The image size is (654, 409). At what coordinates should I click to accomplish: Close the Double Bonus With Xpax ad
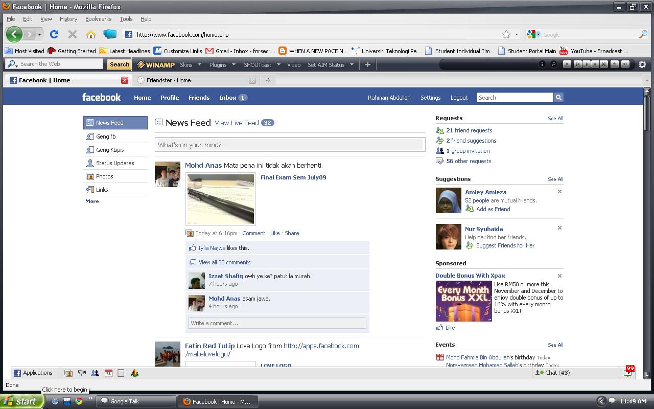559,276
